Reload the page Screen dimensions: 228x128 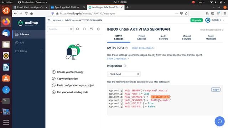[26, 14]
